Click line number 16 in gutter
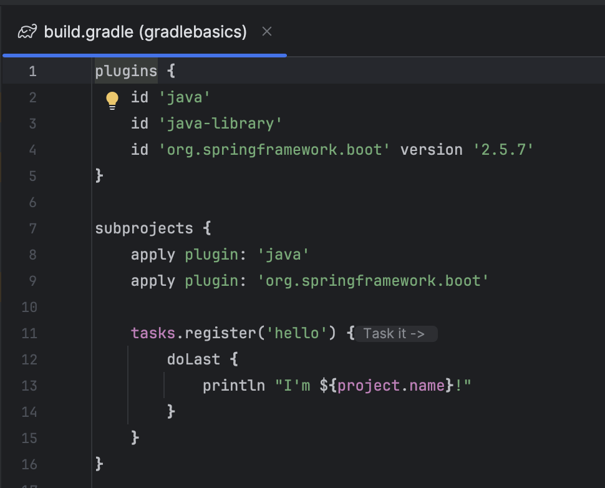The image size is (605, 488). (29, 464)
